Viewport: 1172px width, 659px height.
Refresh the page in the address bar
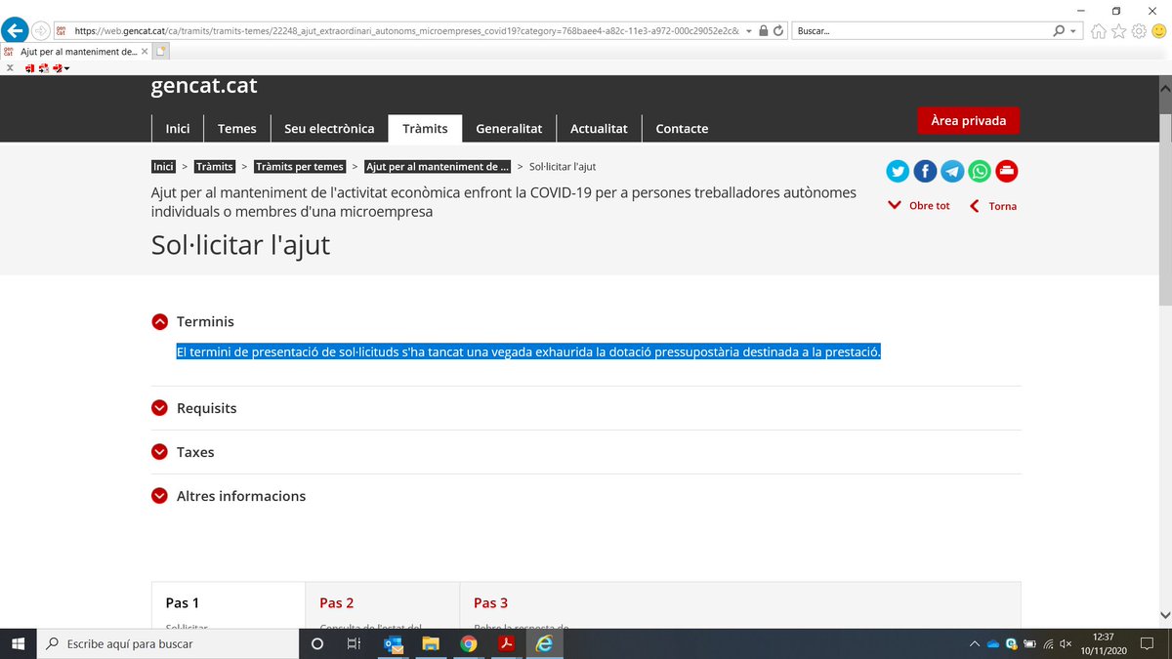coord(778,30)
